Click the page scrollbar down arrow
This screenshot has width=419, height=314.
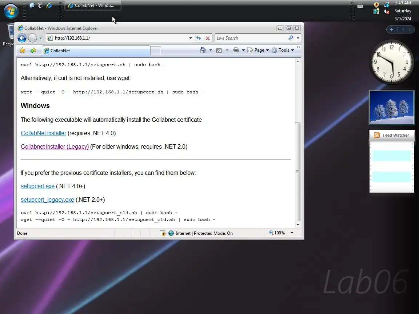point(298,225)
